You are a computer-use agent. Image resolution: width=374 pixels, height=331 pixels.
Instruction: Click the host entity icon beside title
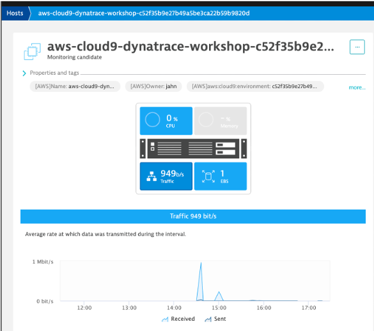[32, 51]
